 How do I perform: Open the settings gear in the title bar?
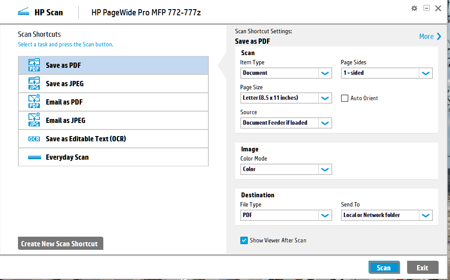414,8
